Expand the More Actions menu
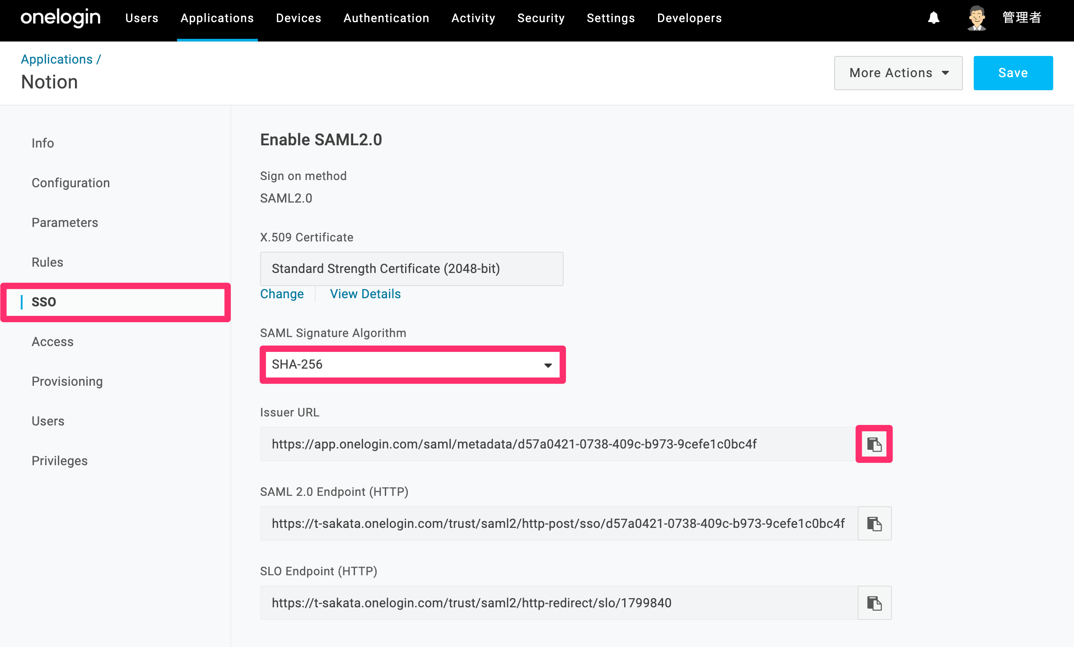The height and width of the screenshot is (647, 1074). point(898,73)
